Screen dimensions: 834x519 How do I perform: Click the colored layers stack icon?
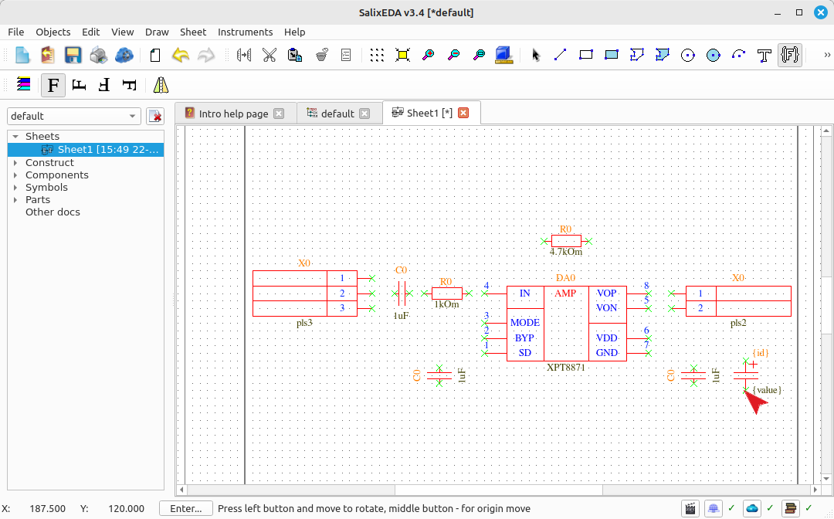coord(23,84)
